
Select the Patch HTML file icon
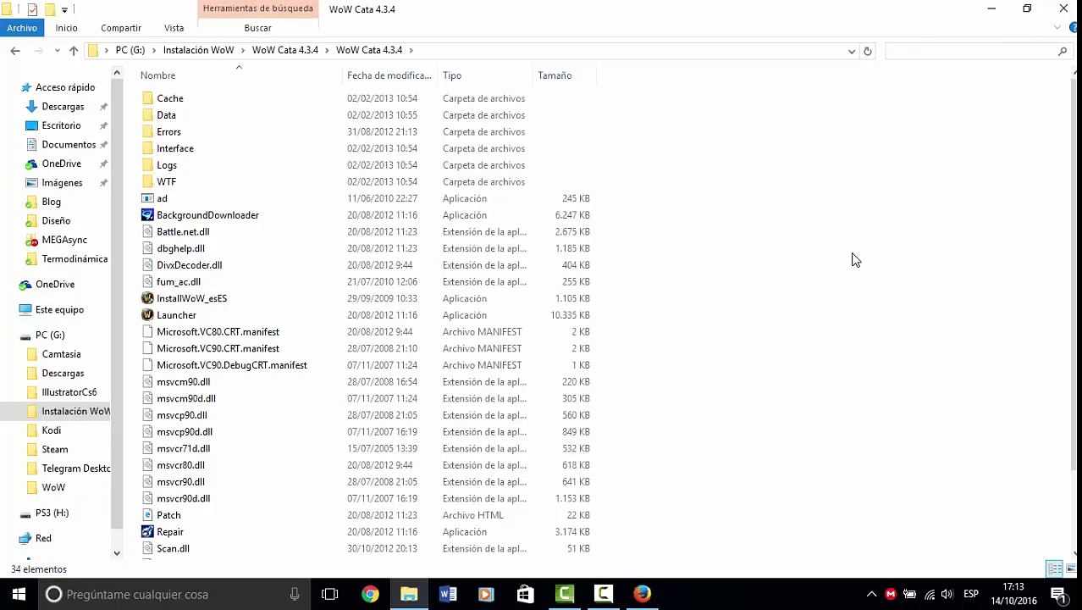click(147, 515)
